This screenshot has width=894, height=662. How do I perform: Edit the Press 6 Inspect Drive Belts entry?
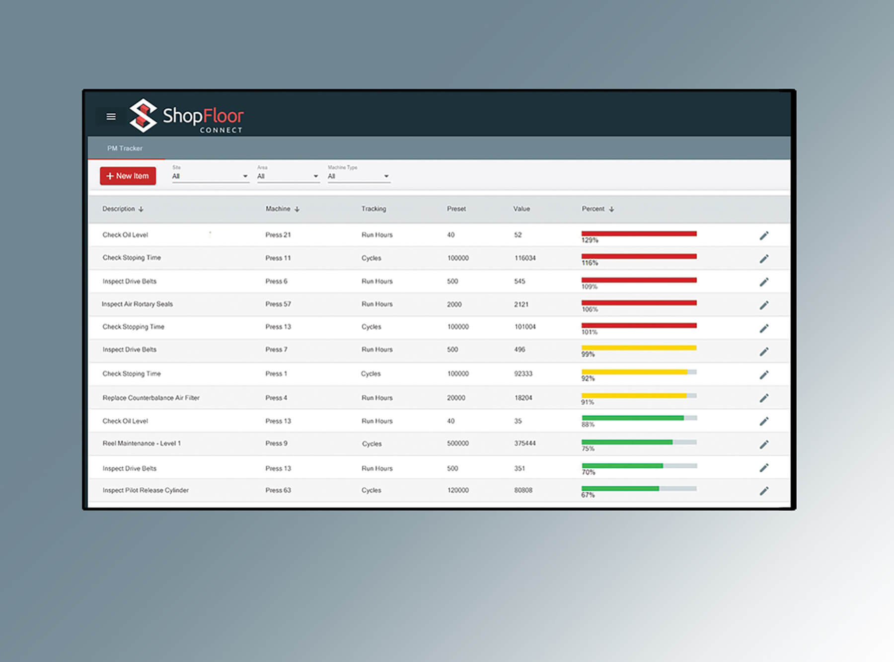tap(764, 282)
